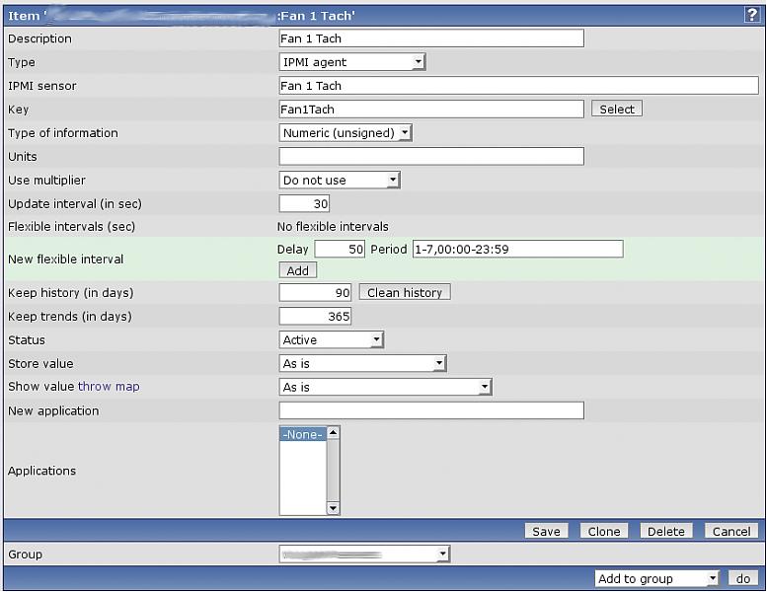Screen dimensions: 767x592
Task: Focus the New application input field
Action: (x=431, y=410)
